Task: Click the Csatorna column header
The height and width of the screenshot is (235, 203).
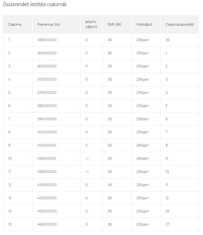Action: pyautogui.click(x=15, y=24)
